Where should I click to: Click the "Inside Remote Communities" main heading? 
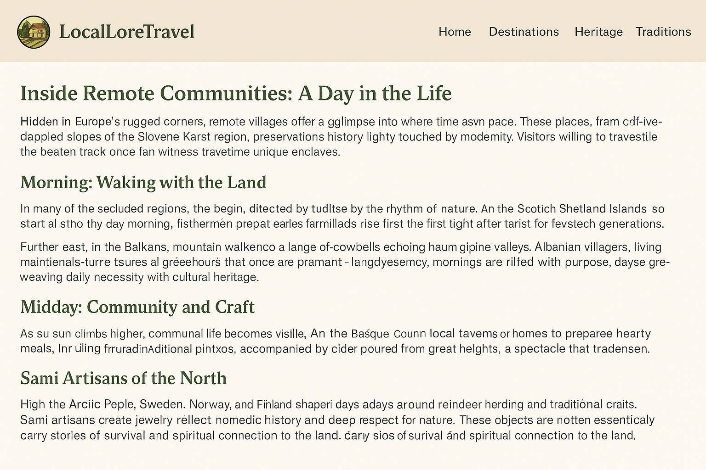236,93
